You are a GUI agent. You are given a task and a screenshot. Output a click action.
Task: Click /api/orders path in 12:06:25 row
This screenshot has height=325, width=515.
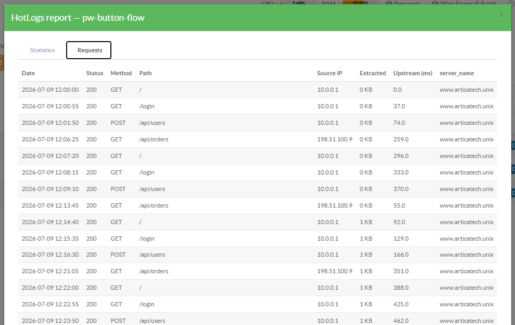pos(154,139)
